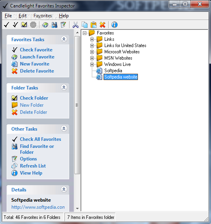Click the task pane scrollbar up arrow
This screenshot has height=224, width=211.
pyautogui.click(x=77, y=33)
